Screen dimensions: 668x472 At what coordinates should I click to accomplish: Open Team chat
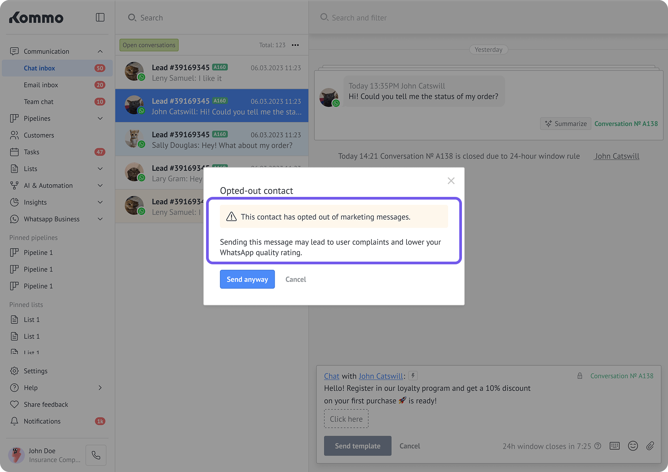(57, 102)
